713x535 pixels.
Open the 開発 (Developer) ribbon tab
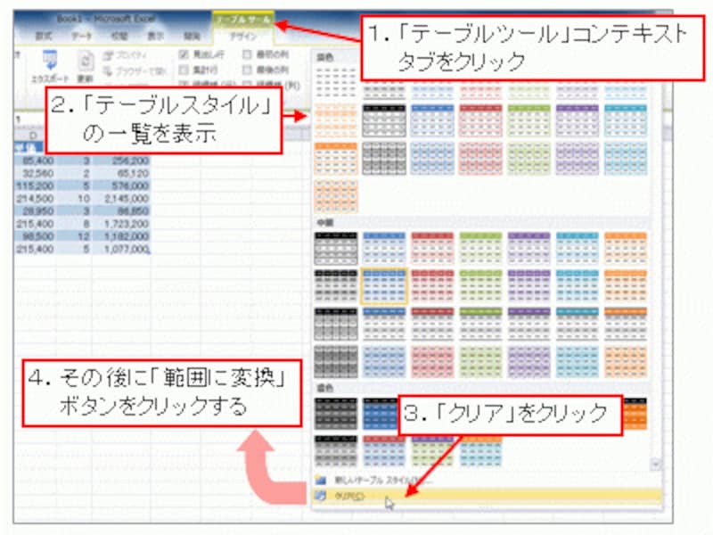(192, 36)
